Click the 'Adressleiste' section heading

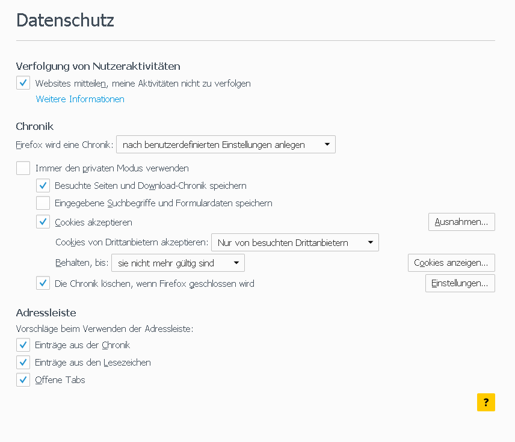pyautogui.click(x=46, y=313)
